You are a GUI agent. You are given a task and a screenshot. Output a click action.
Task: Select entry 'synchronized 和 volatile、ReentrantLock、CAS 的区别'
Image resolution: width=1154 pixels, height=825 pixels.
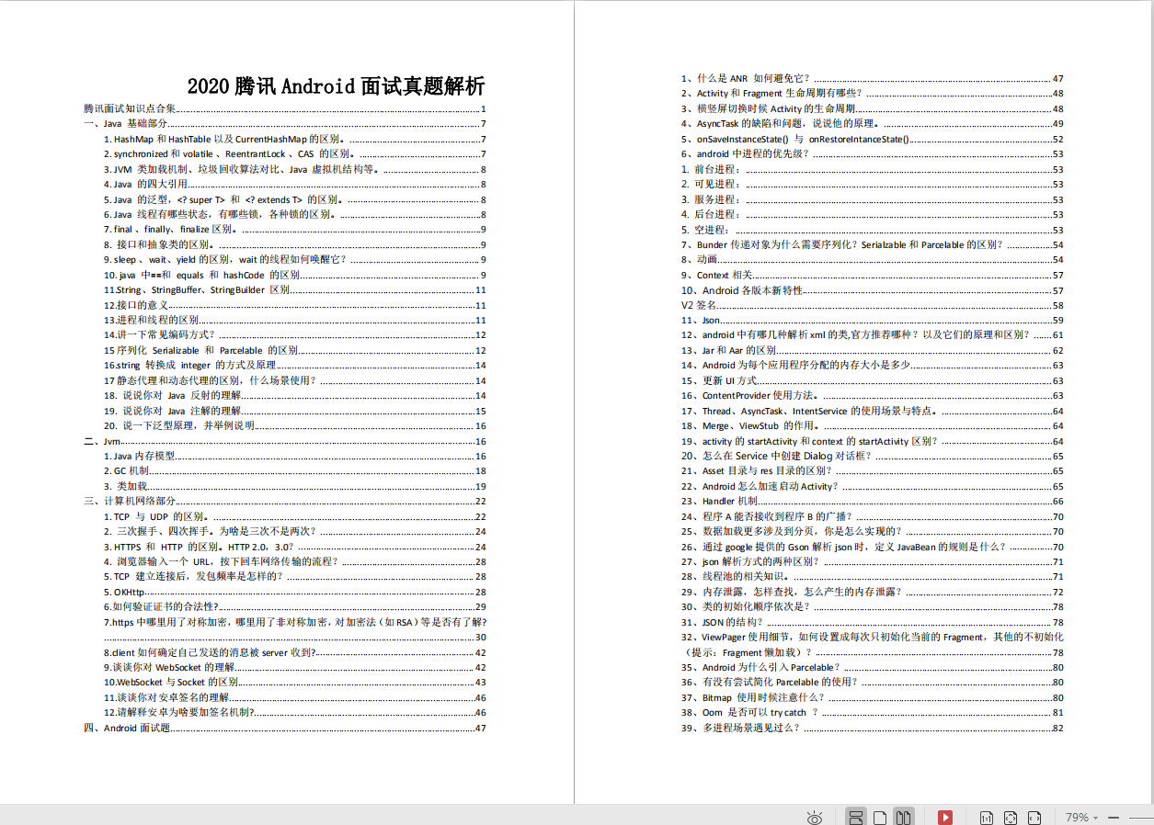click(x=294, y=154)
